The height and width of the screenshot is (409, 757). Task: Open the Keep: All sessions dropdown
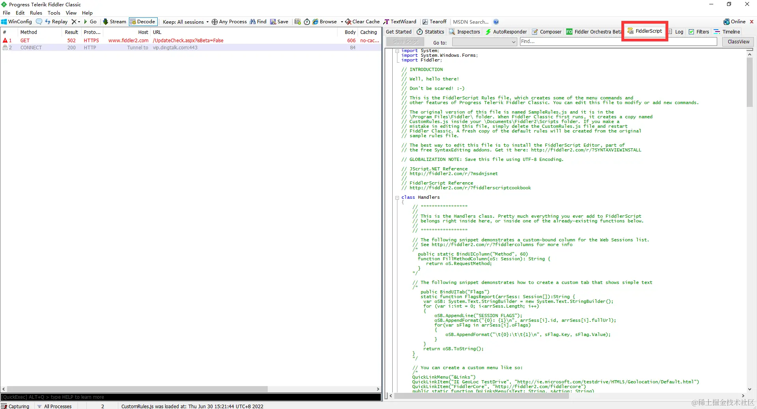click(186, 22)
